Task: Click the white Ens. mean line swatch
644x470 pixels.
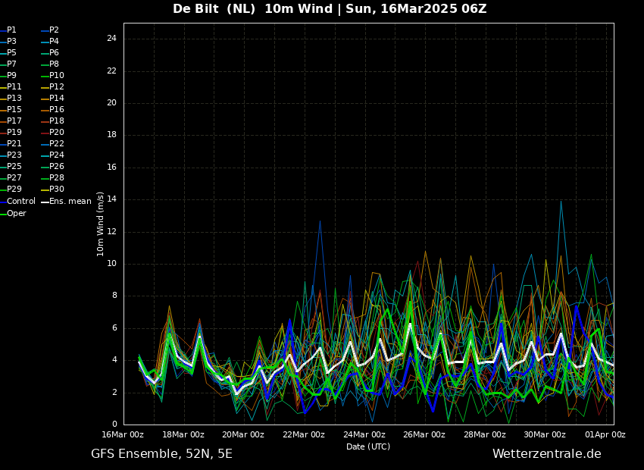Action: coord(45,202)
